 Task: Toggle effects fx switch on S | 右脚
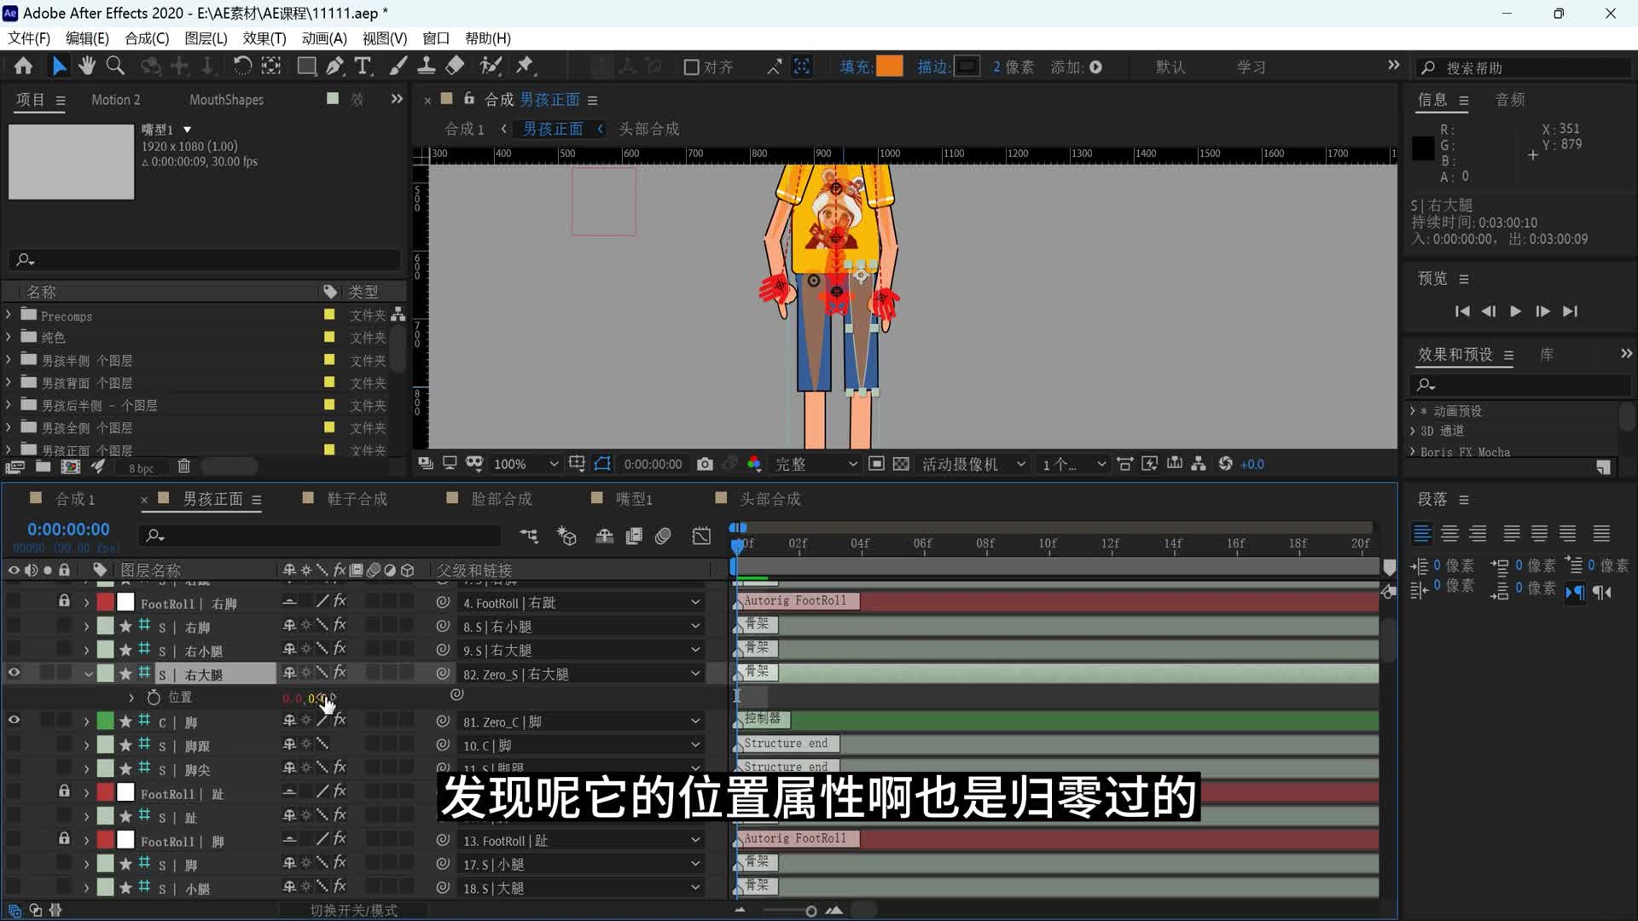click(340, 626)
